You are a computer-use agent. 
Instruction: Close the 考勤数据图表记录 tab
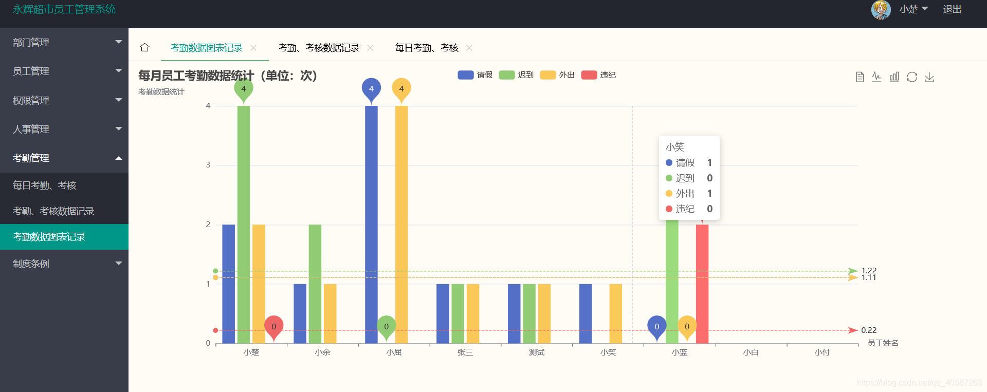point(253,48)
